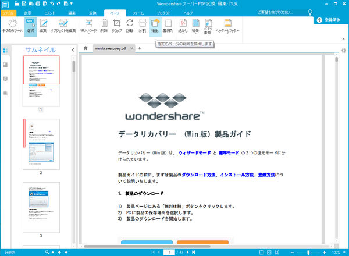The height and width of the screenshot is (256, 349).
Task: Click the 回転 rotate page icon
Action: tap(130, 26)
